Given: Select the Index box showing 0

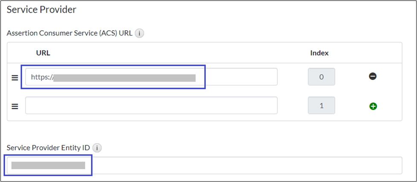Looking at the screenshot, I should tap(321, 77).
